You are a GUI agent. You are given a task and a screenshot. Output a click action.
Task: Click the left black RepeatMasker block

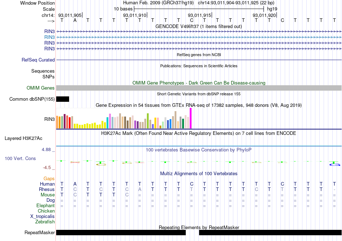[x=121, y=232]
